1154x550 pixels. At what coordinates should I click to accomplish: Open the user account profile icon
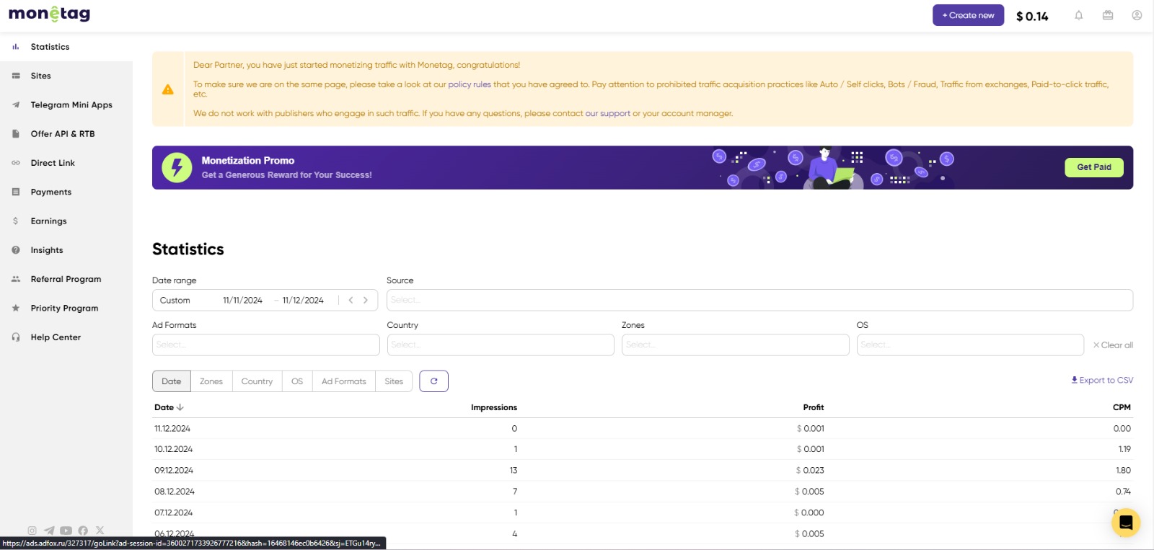(x=1137, y=15)
